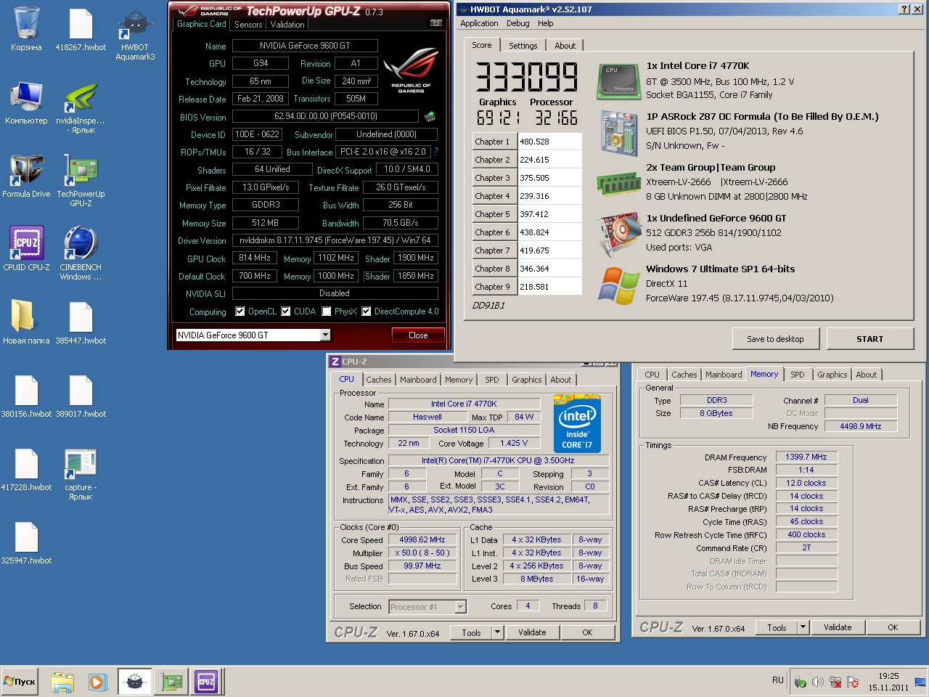The image size is (929, 697).
Task: Click the Save to desktop button
Action: (x=775, y=339)
